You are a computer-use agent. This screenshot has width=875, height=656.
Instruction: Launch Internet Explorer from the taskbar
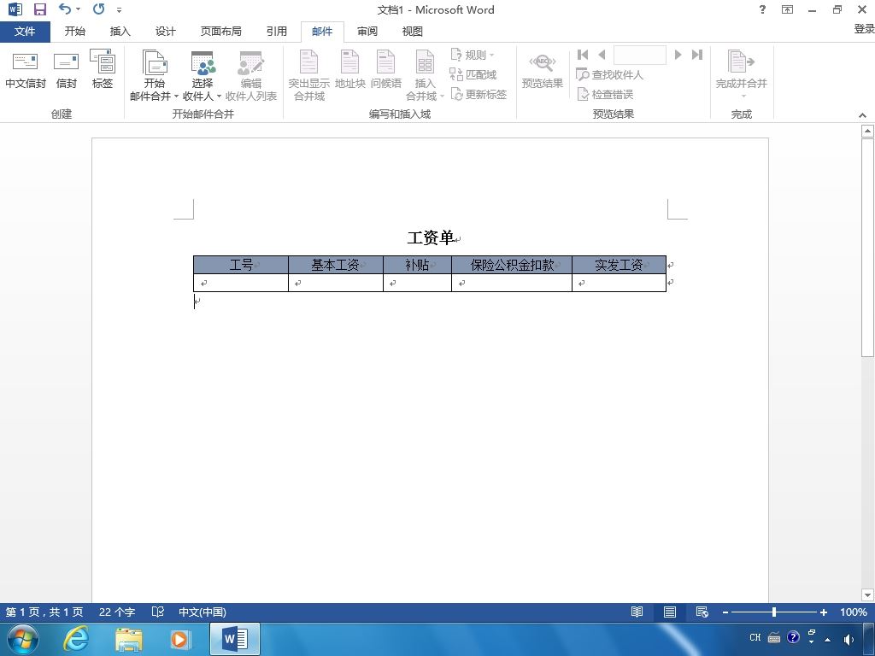point(75,639)
